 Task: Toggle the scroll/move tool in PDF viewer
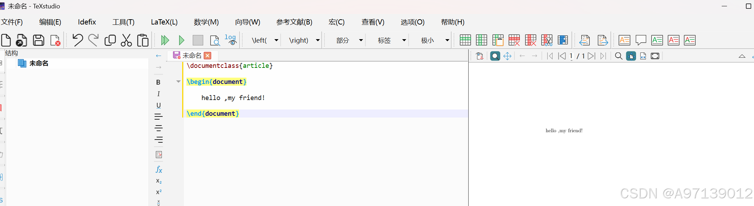point(507,56)
